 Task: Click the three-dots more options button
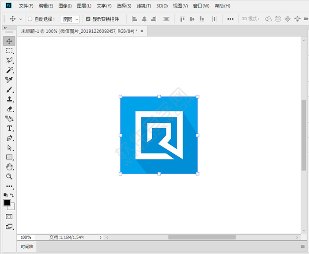click(x=230, y=19)
